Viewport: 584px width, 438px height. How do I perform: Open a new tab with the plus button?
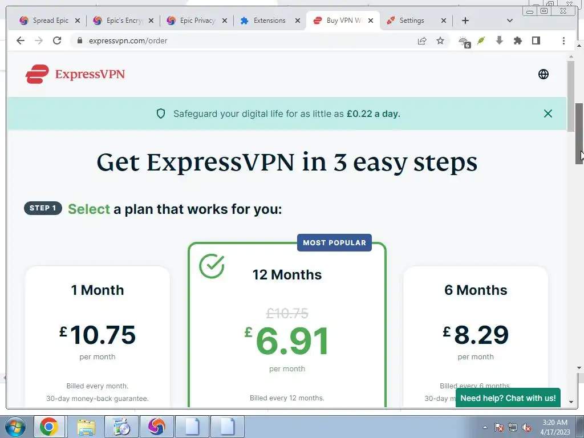click(465, 21)
